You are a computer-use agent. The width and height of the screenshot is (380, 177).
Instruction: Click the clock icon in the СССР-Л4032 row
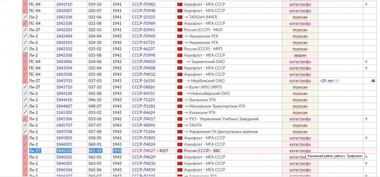pyautogui.click(x=366, y=163)
